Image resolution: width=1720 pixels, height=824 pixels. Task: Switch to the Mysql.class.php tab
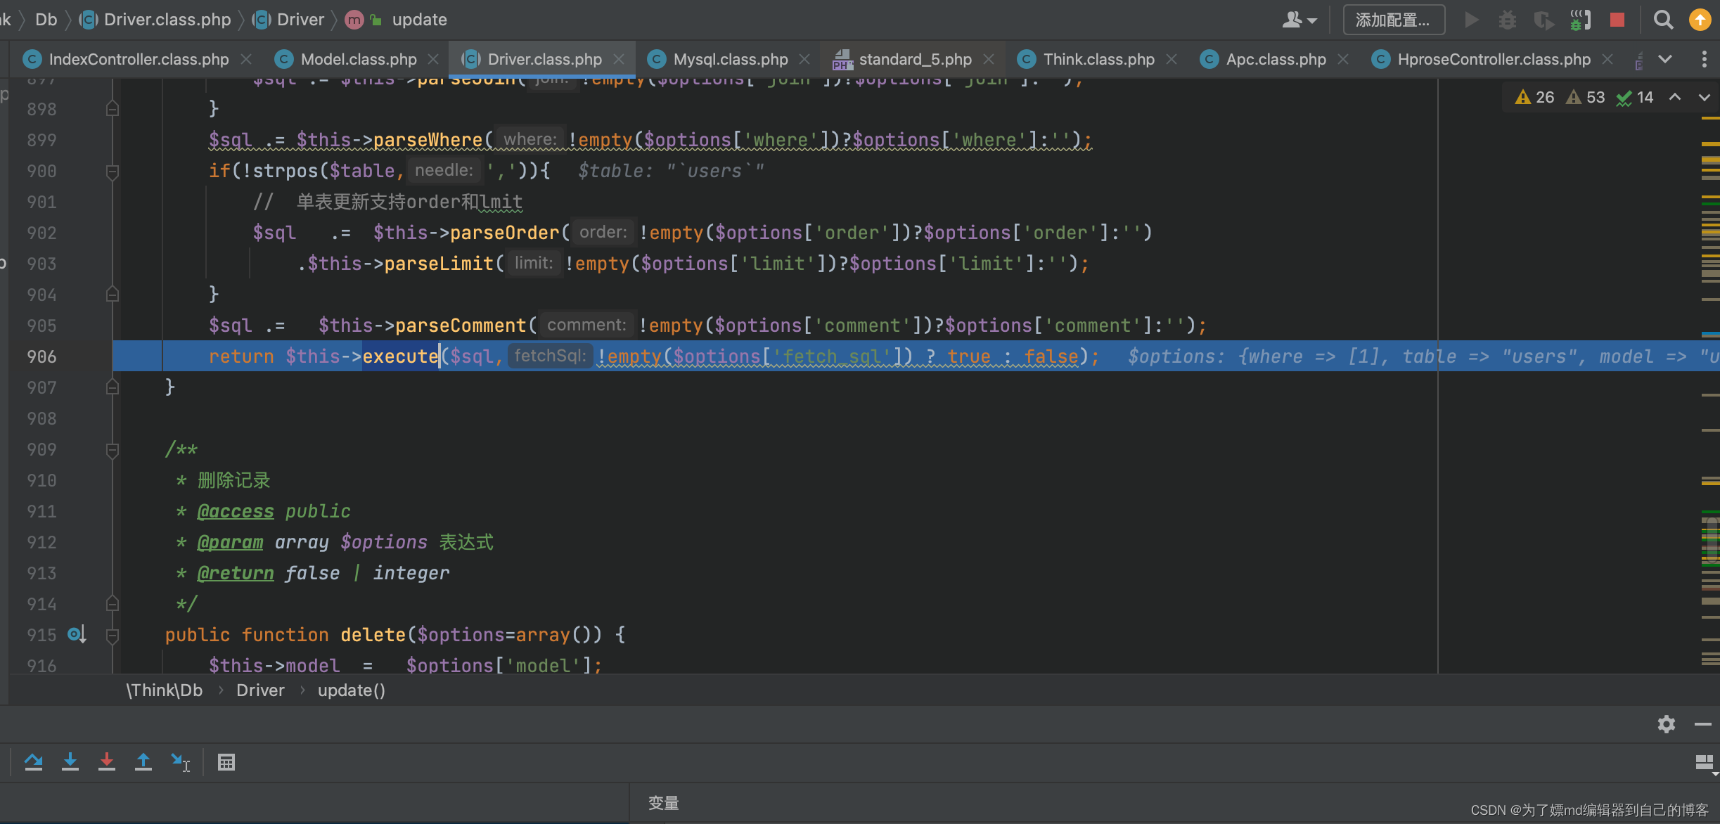pyautogui.click(x=730, y=59)
